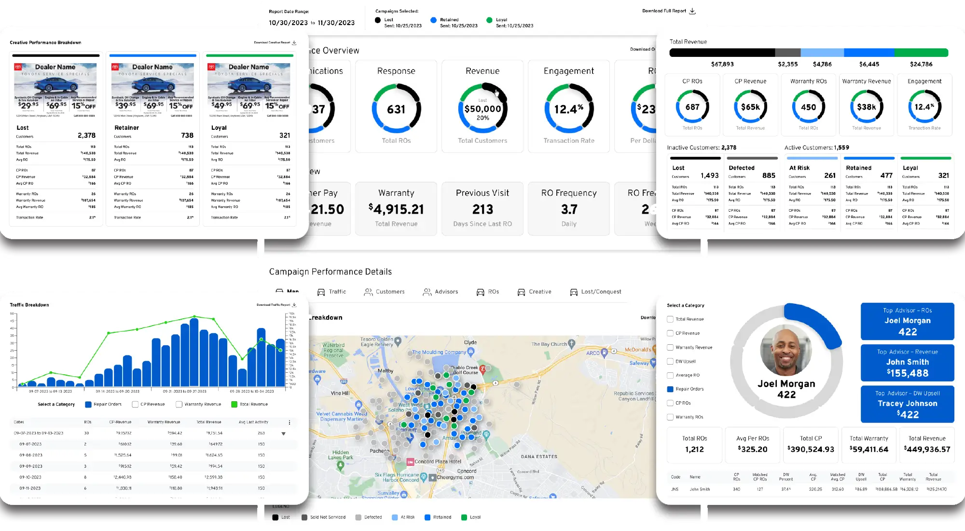This screenshot has width=965, height=531.
Task: Click the green Loyal campaign dot
Action: click(x=489, y=20)
